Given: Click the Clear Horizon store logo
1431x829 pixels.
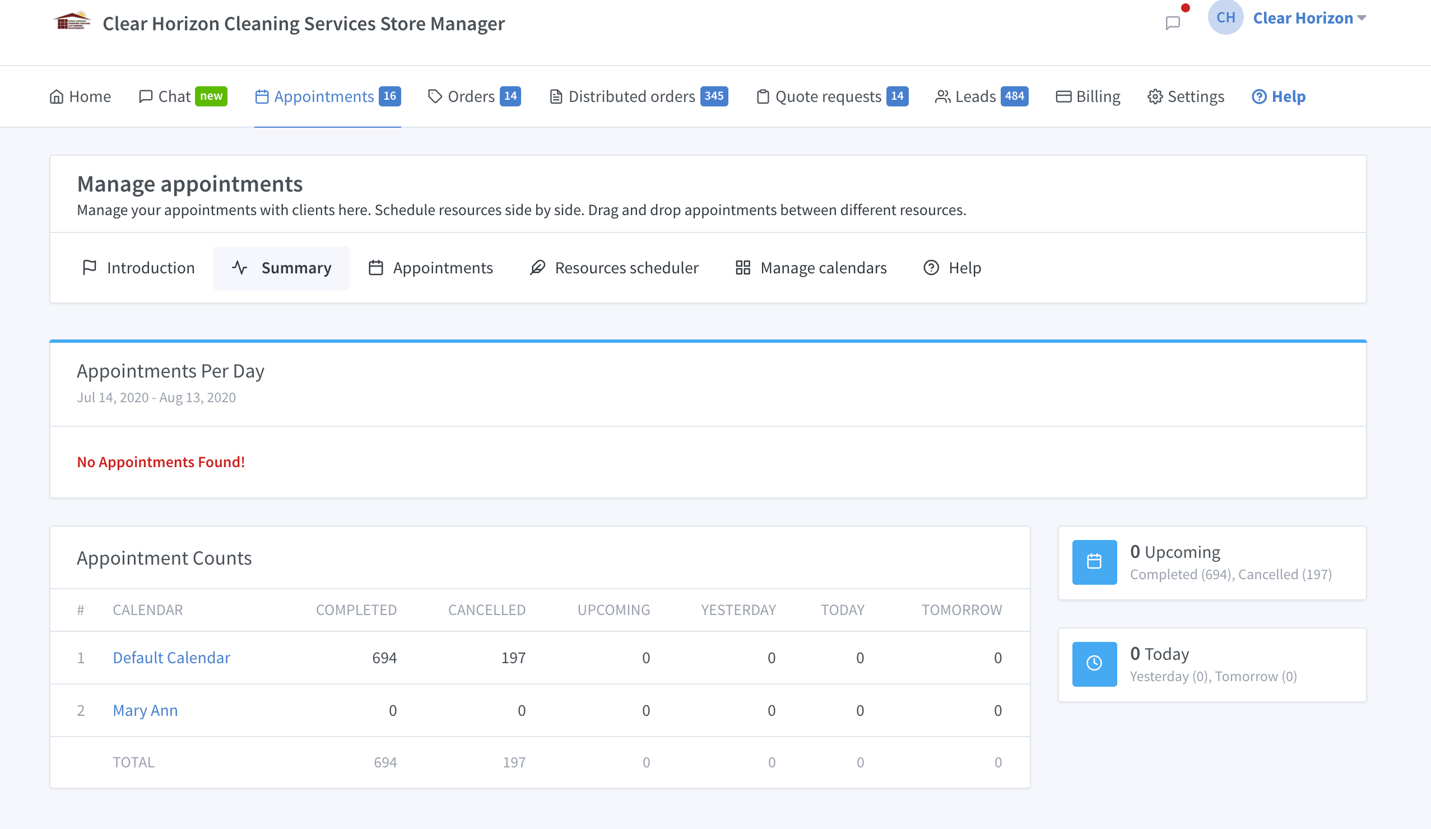Looking at the screenshot, I should pyautogui.click(x=72, y=22).
